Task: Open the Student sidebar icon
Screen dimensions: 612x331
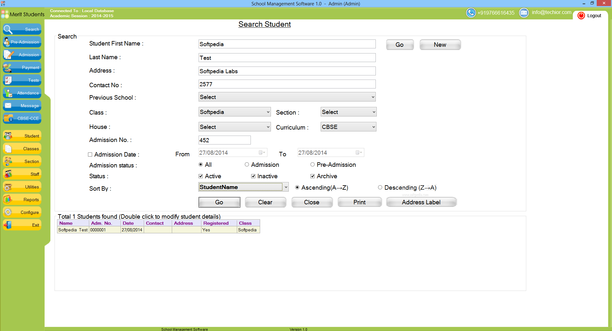Action: pos(8,136)
